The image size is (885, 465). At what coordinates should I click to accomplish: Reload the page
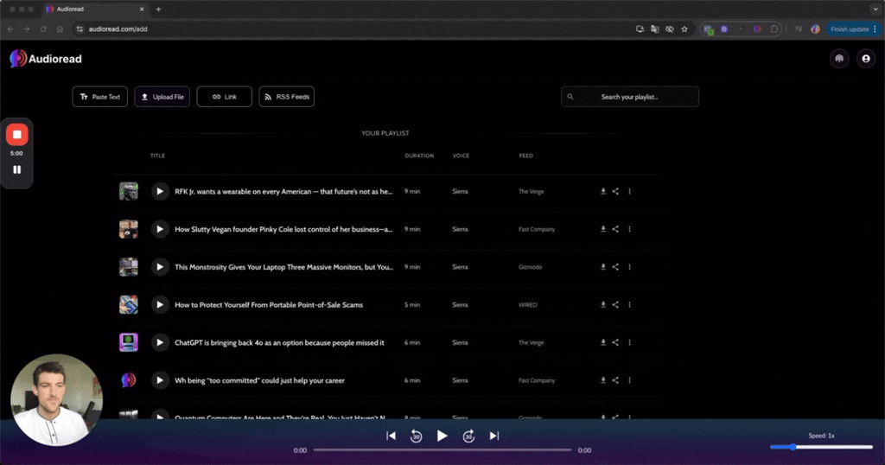point(43,29)
